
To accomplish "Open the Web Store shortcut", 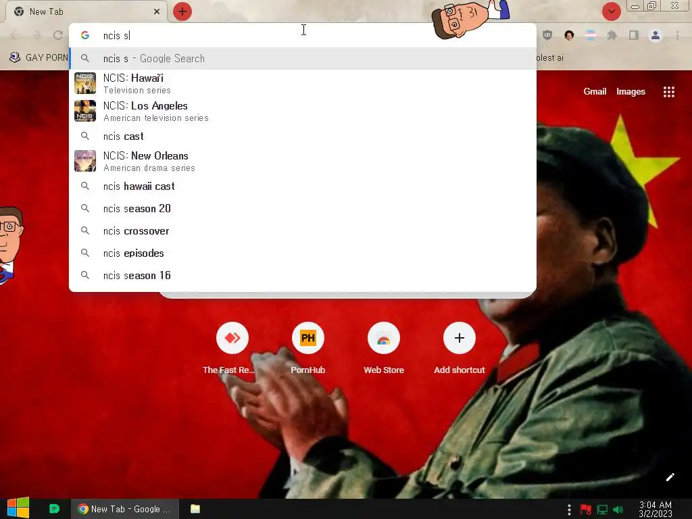I will pyautogui.click(x=384, y=348).
